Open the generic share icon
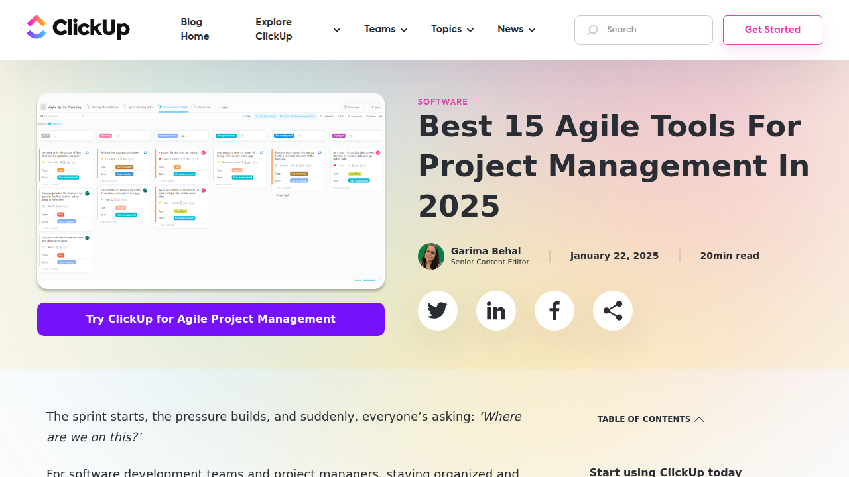849x477 pixels. coord(613,311)
